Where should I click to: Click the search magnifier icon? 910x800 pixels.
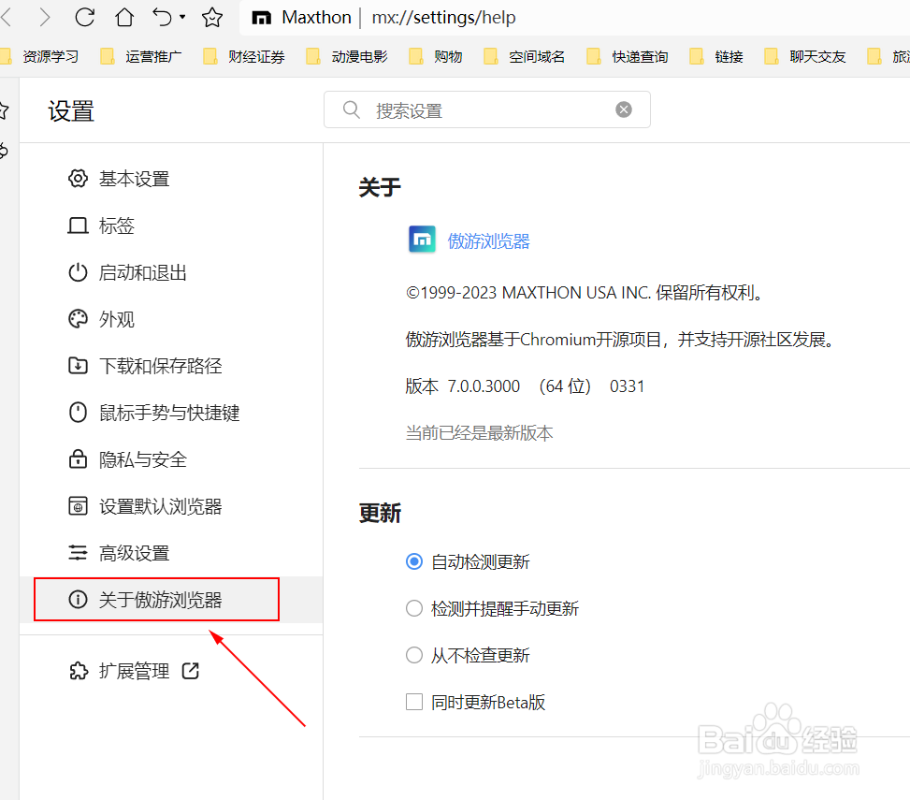[351, 109]
